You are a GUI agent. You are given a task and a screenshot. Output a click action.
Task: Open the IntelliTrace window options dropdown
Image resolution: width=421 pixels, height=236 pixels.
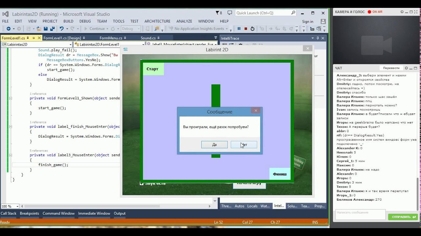click(312, 38)
